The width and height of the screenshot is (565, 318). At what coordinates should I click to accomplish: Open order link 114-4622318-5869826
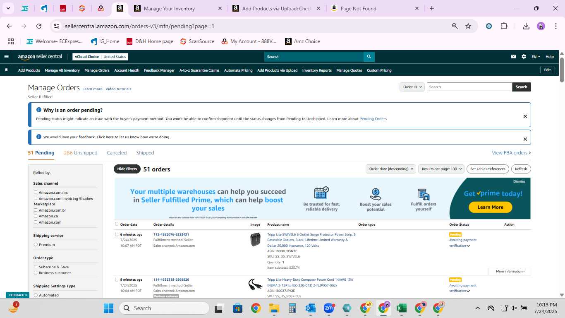(x=171, y=279)
